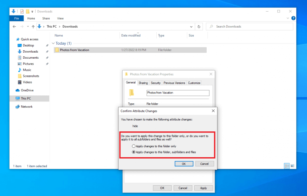Click the Properties quick access toolbar icon

22,11
